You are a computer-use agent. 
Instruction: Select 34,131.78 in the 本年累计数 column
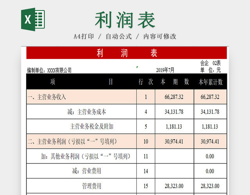coord(210,112)
